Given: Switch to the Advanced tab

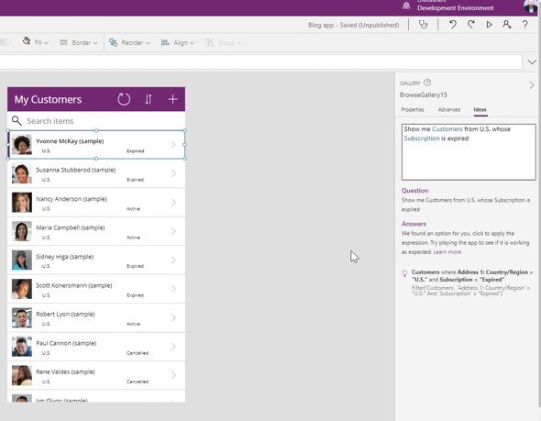Looking at the screenshot, I should 449,109.
